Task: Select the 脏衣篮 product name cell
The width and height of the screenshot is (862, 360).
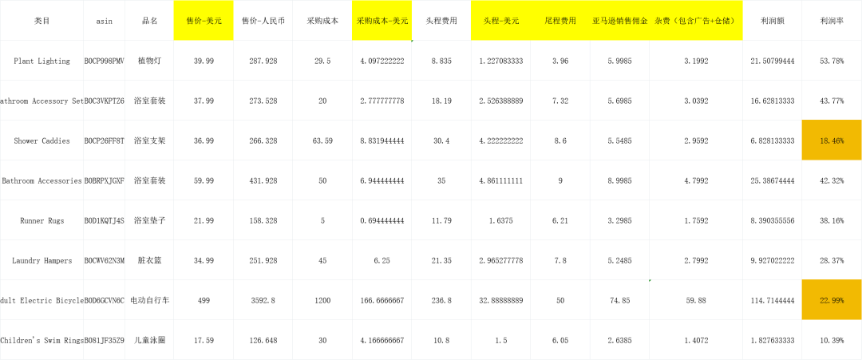Action: pyautogui.click(x=149, y=260)
